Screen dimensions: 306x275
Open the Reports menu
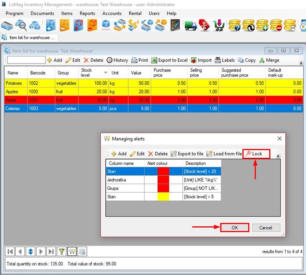pos(87,13)
